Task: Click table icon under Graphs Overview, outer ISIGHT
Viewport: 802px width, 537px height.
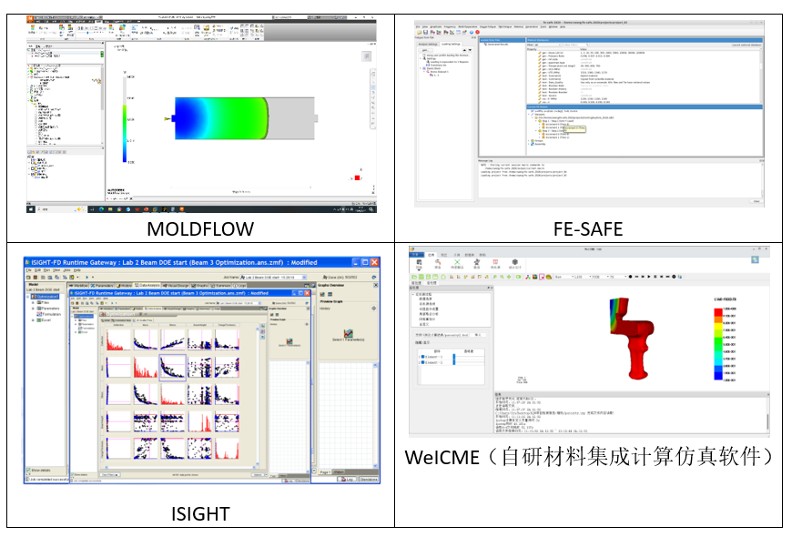Action: click(330, 294)
